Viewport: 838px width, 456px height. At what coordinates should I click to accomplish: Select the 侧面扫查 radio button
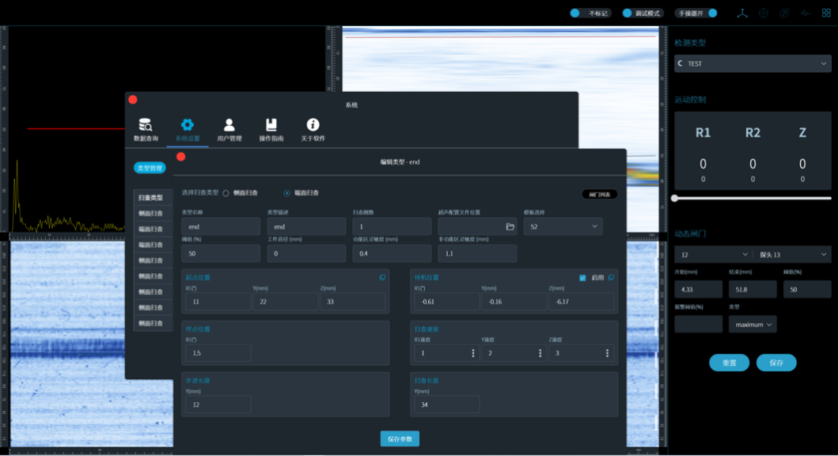coord(226,193)
